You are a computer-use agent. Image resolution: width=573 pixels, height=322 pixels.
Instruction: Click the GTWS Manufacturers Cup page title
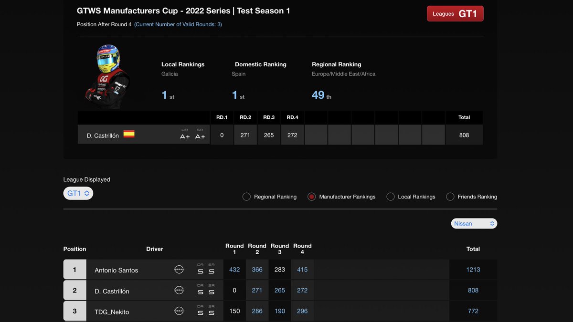pyautogui.click(x=183, y=10)
